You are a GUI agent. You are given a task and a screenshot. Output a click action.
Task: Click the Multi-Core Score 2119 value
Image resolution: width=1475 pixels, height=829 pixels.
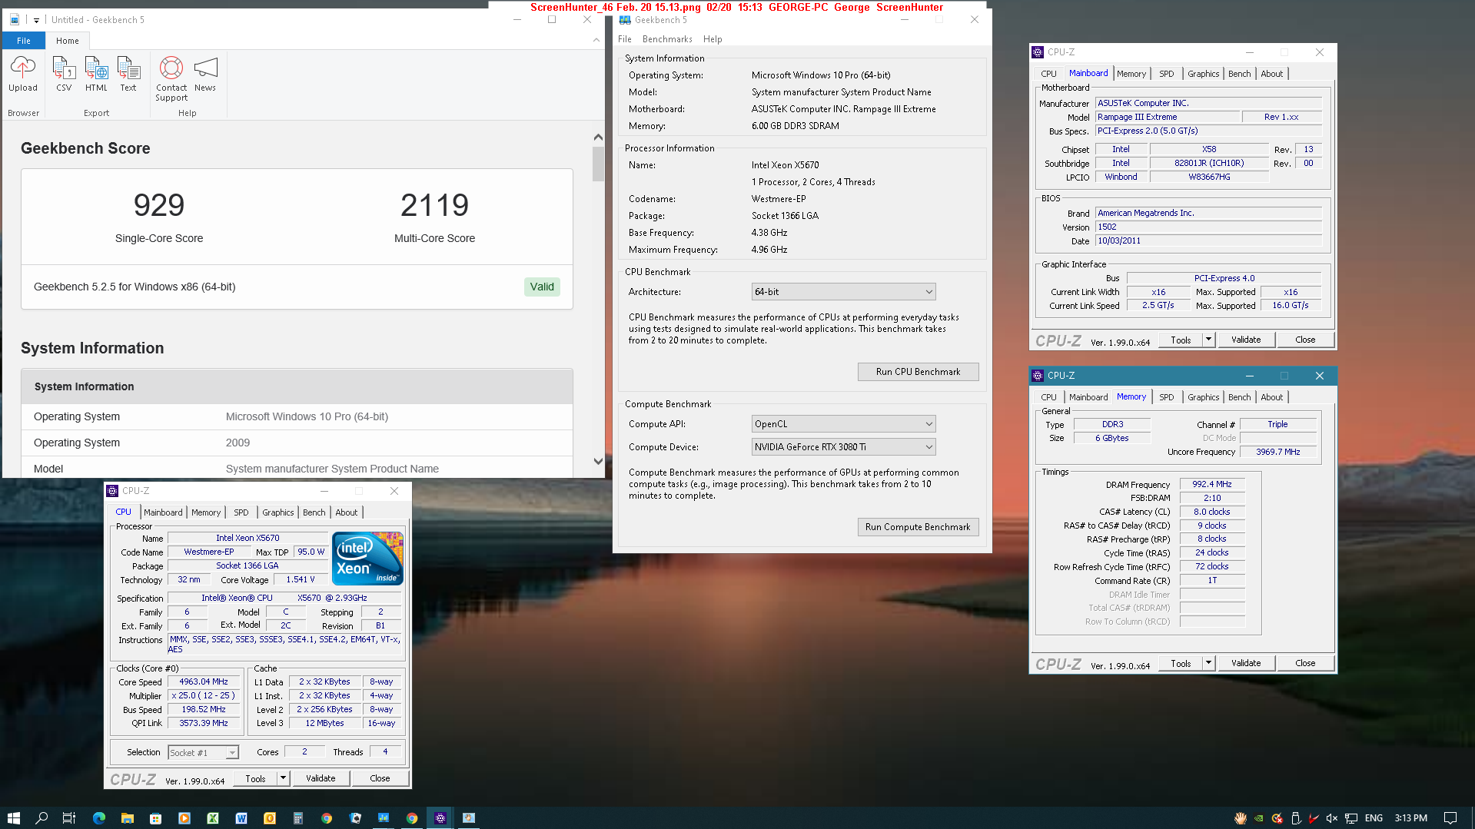(x=435, y=205)
